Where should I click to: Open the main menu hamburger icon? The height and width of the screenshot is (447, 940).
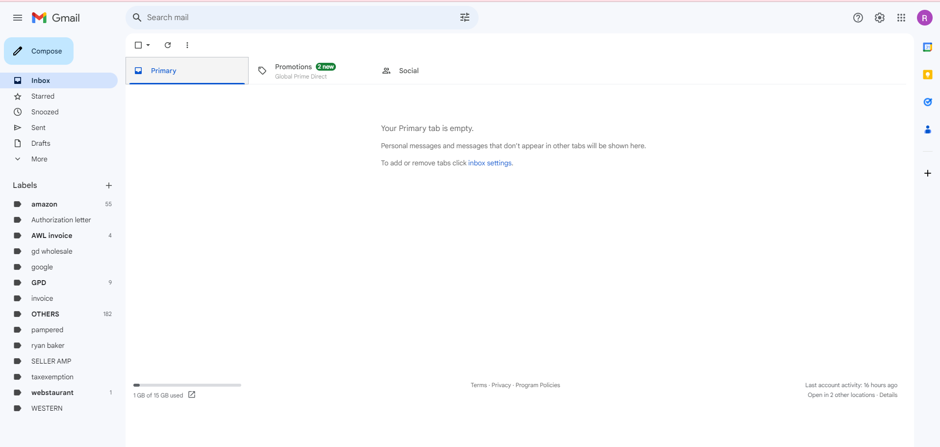point(18,18)
